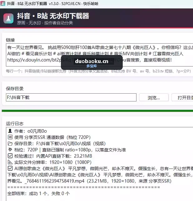Click the star icon beside 档位 720P line
Image resolution: width=193 pixels, height=201 pixels.
(10, 150)
